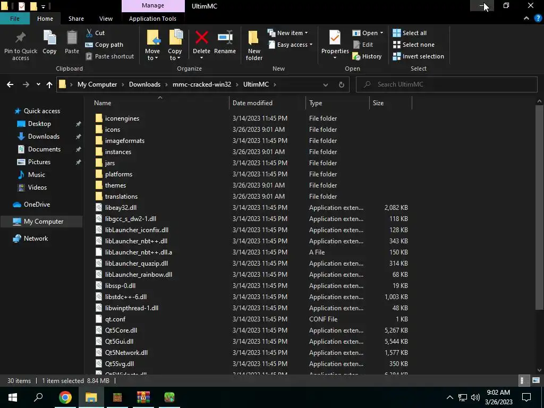Switch to the Home tab
This screenshot has width=544, height=408.
45,19
